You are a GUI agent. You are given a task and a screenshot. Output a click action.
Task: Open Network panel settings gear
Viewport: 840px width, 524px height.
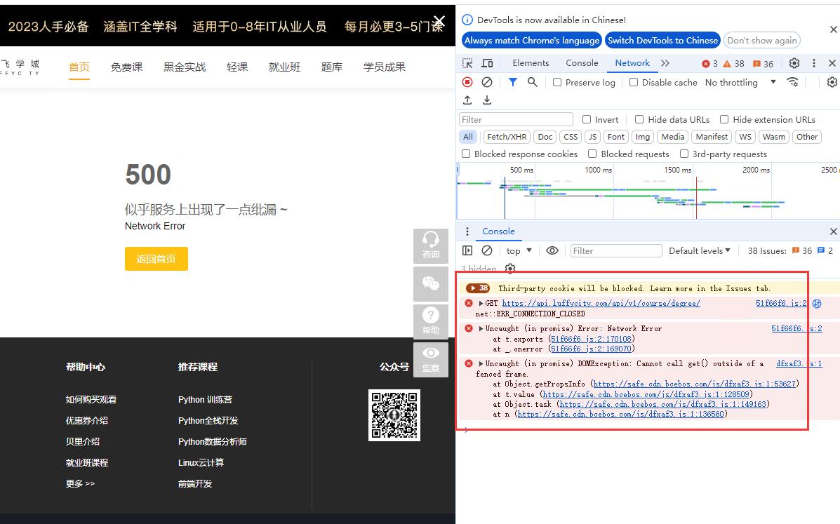[x=832, y=82]
